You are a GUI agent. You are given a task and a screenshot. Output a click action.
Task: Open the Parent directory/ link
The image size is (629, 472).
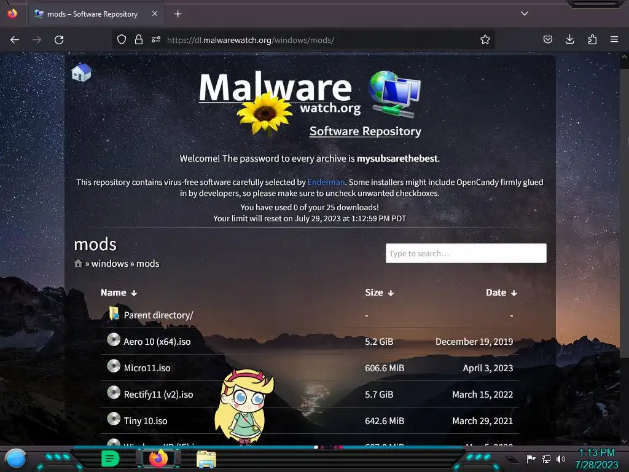click(x=158, y=315)
